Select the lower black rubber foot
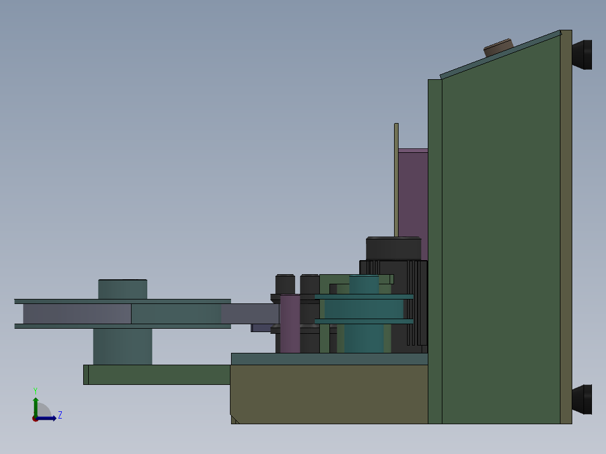Viewport: 606px width, 454px height. coord(582,399)
